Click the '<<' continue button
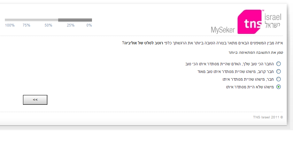This screenshot has height=147, width=293. [35, 100]
